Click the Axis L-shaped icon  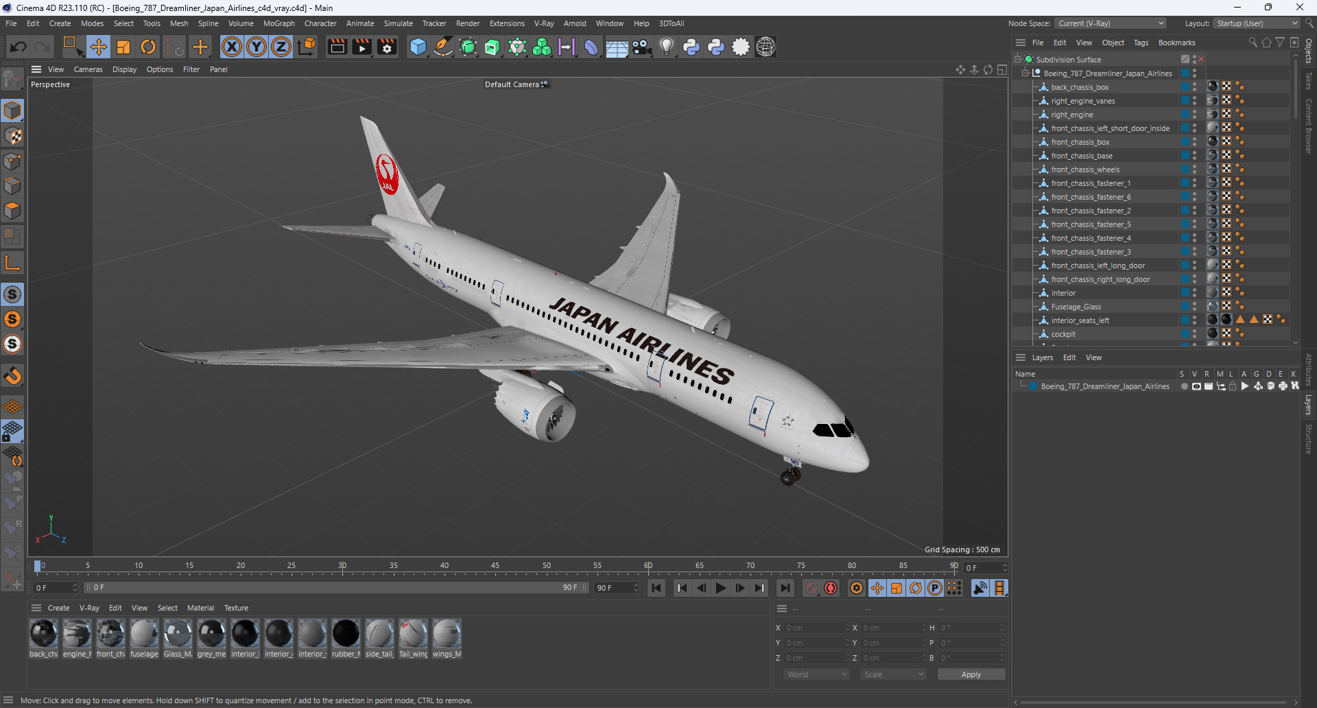pyautogui.click(x=12, y=263)
